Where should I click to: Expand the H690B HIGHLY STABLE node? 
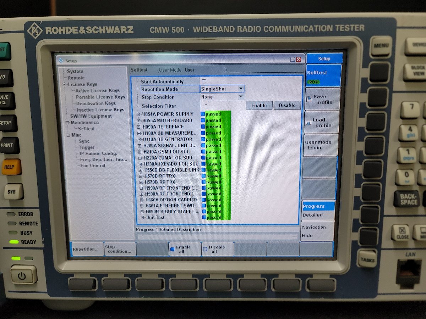(142, 212)
